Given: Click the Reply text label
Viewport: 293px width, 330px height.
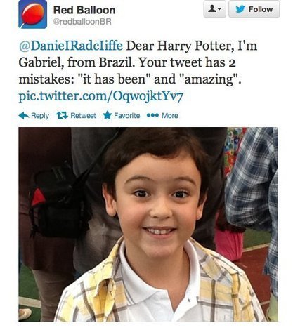Looking at the screenshot, I should click(40, 116).
